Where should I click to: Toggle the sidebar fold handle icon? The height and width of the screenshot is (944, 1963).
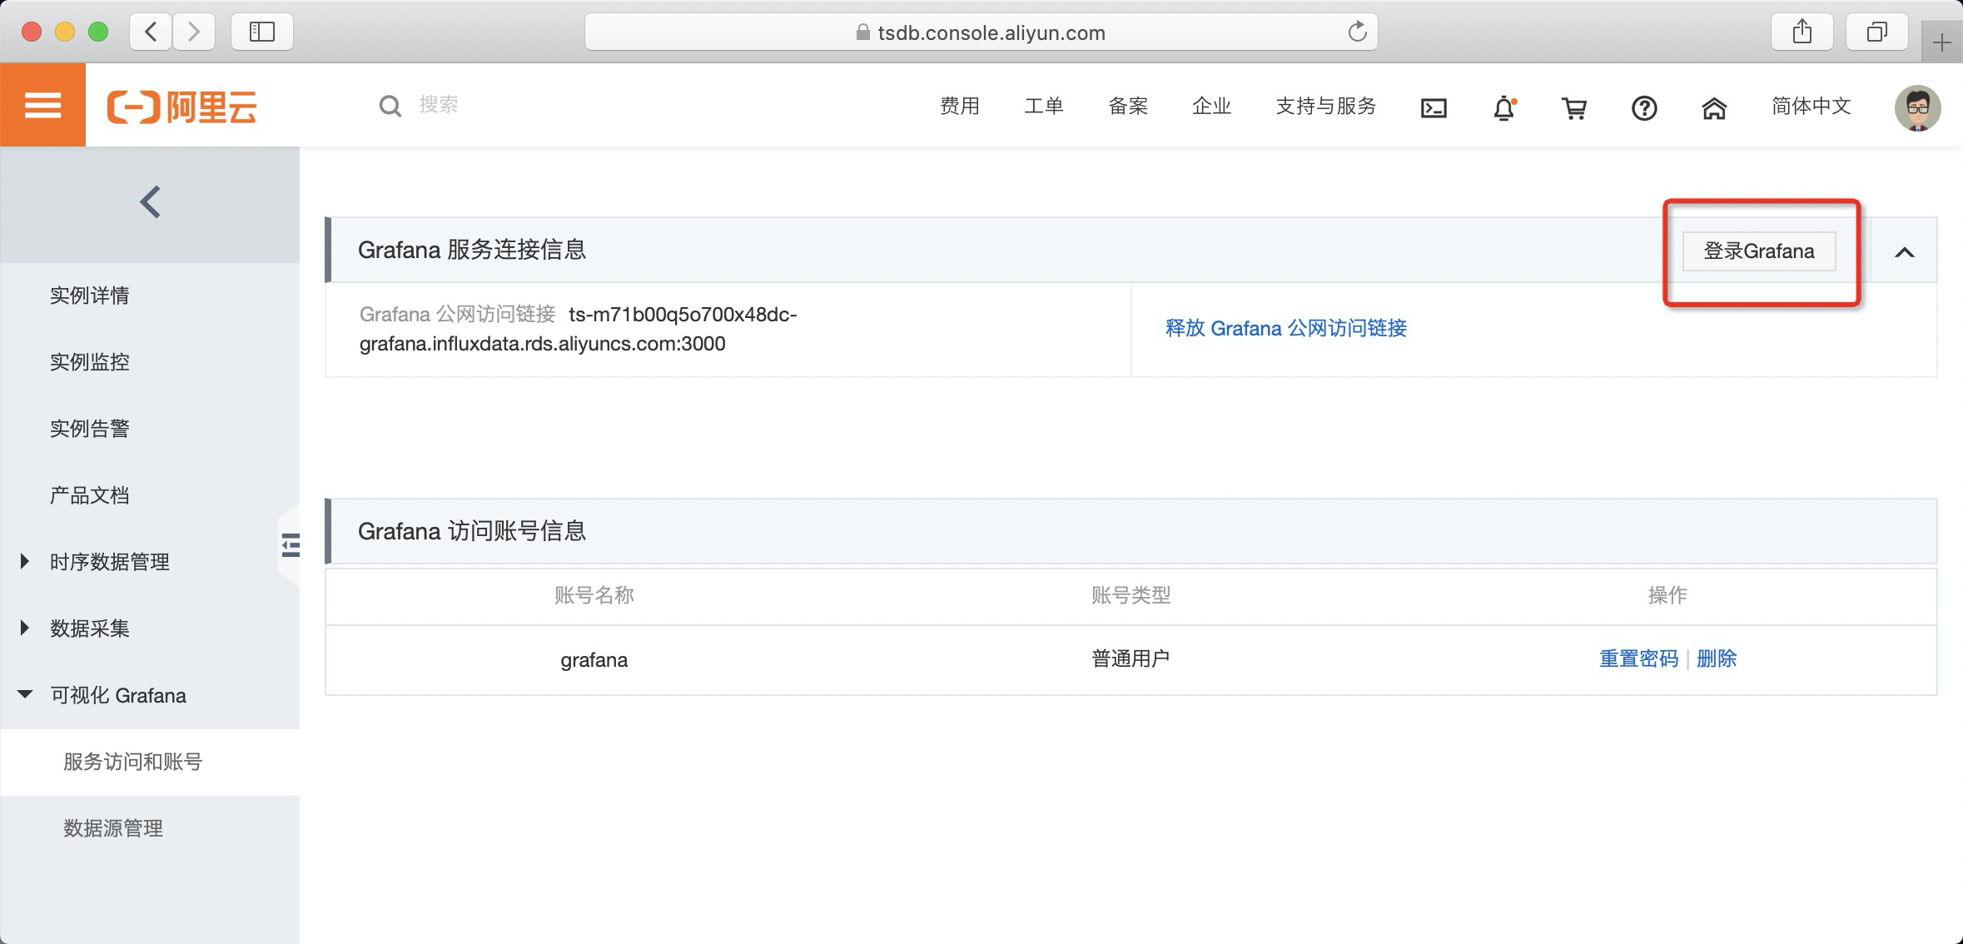click(x=290, y=545)
